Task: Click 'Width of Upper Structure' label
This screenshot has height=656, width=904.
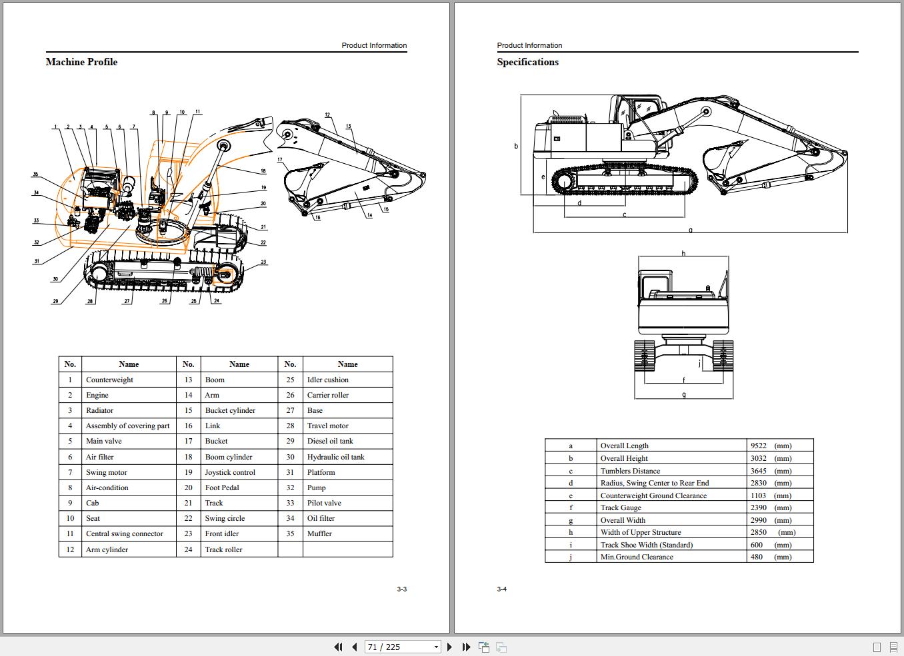Action: 641,532
